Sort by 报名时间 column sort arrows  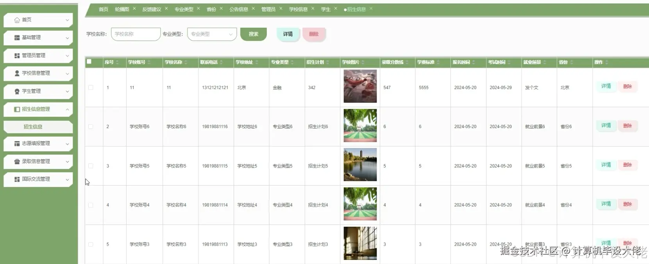coord(474,62)
